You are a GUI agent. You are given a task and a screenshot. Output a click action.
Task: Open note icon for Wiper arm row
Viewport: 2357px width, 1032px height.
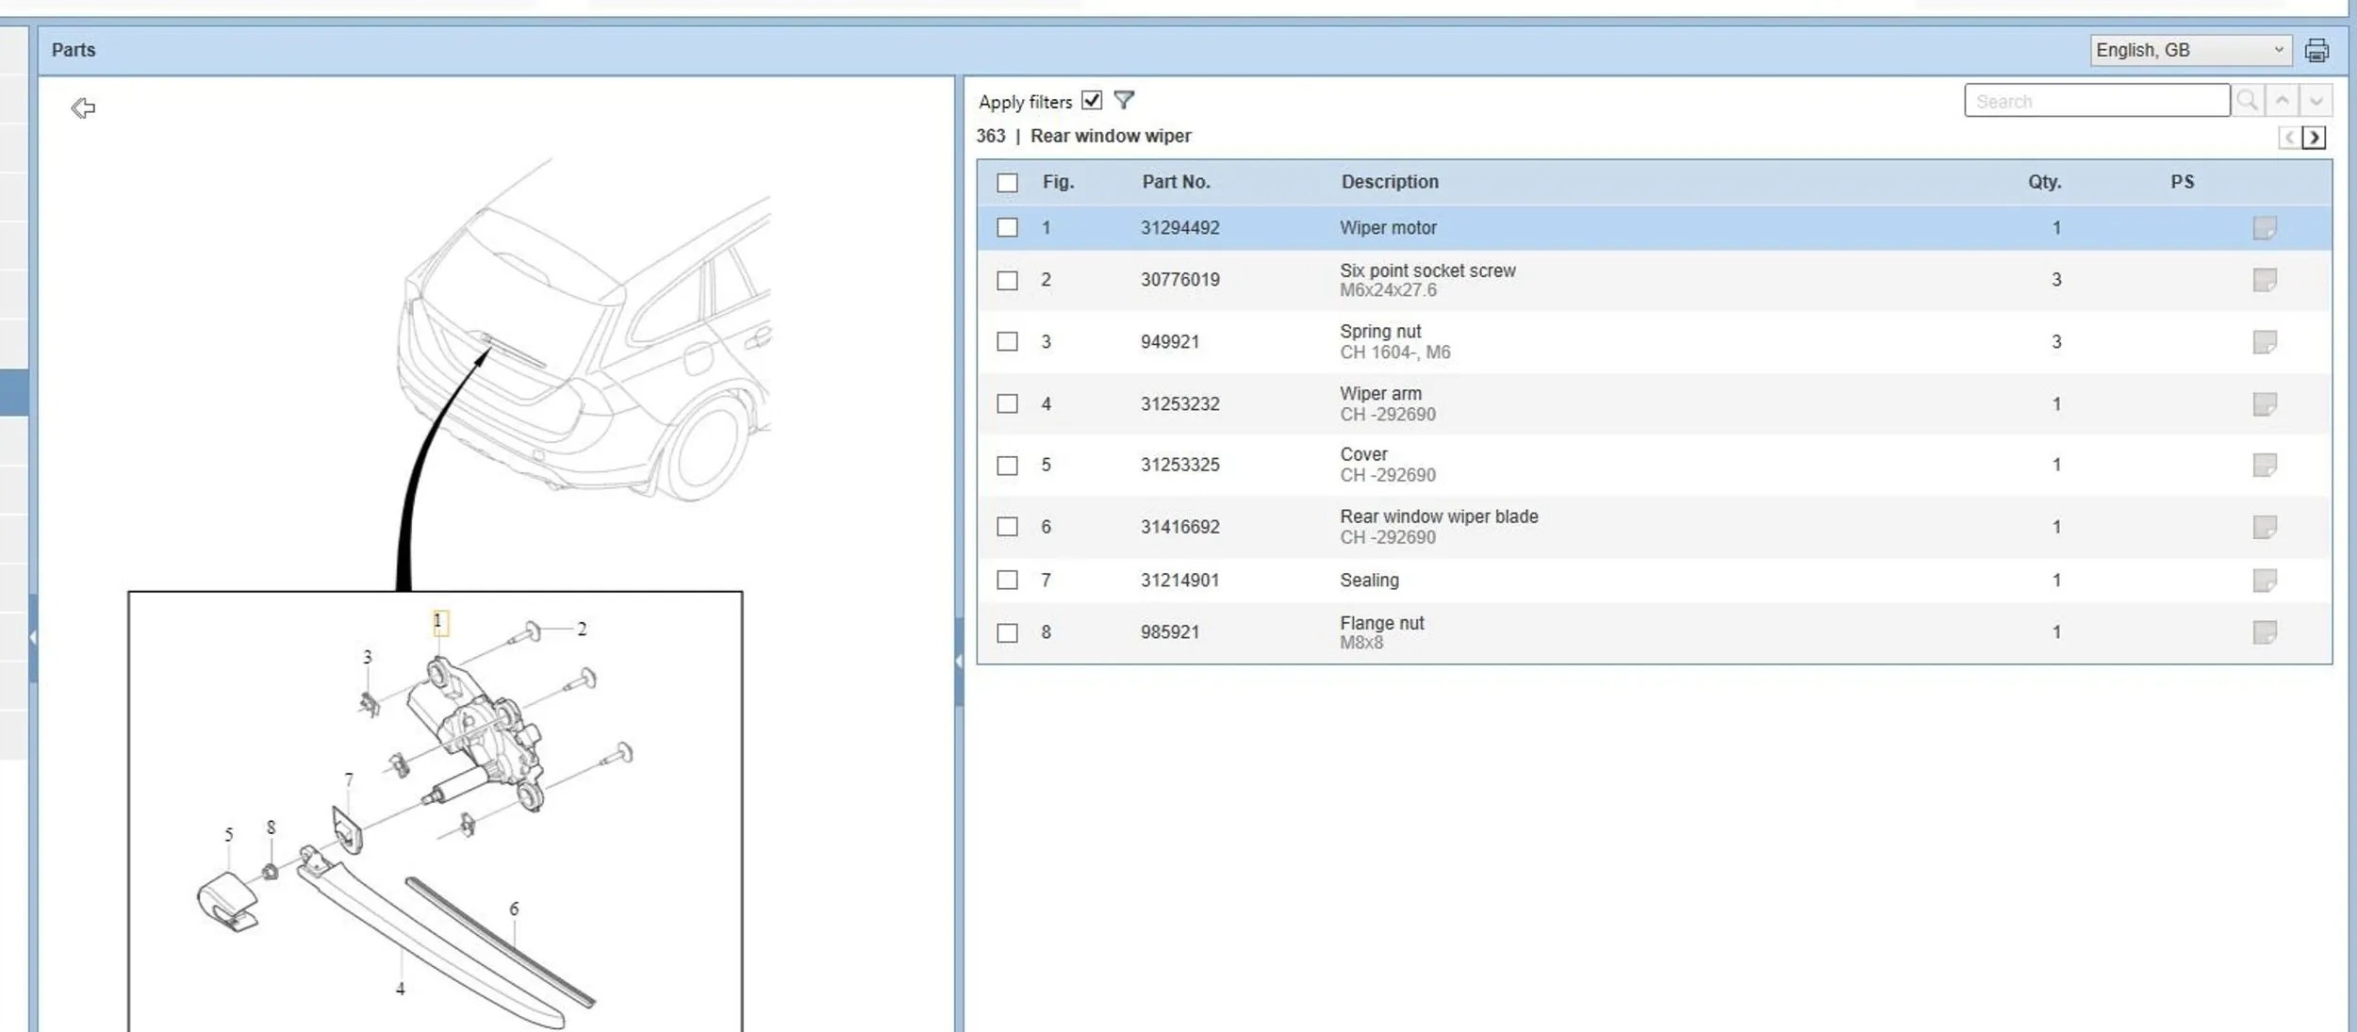coord(2265,404)
